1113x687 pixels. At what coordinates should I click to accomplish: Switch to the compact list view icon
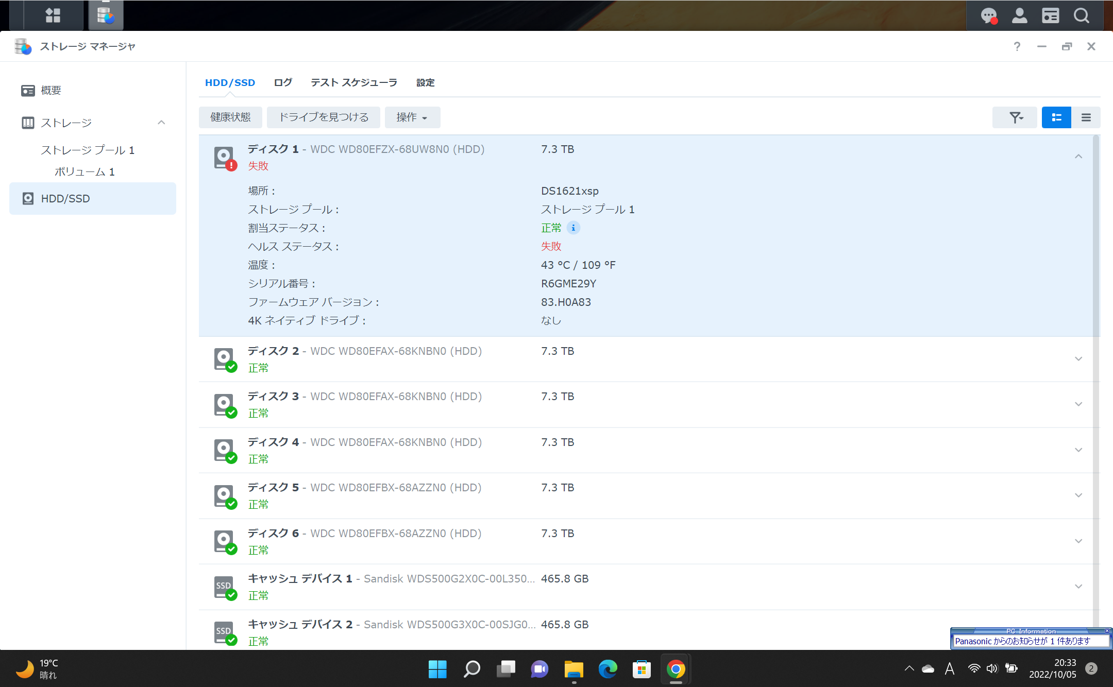point(1086,117)
